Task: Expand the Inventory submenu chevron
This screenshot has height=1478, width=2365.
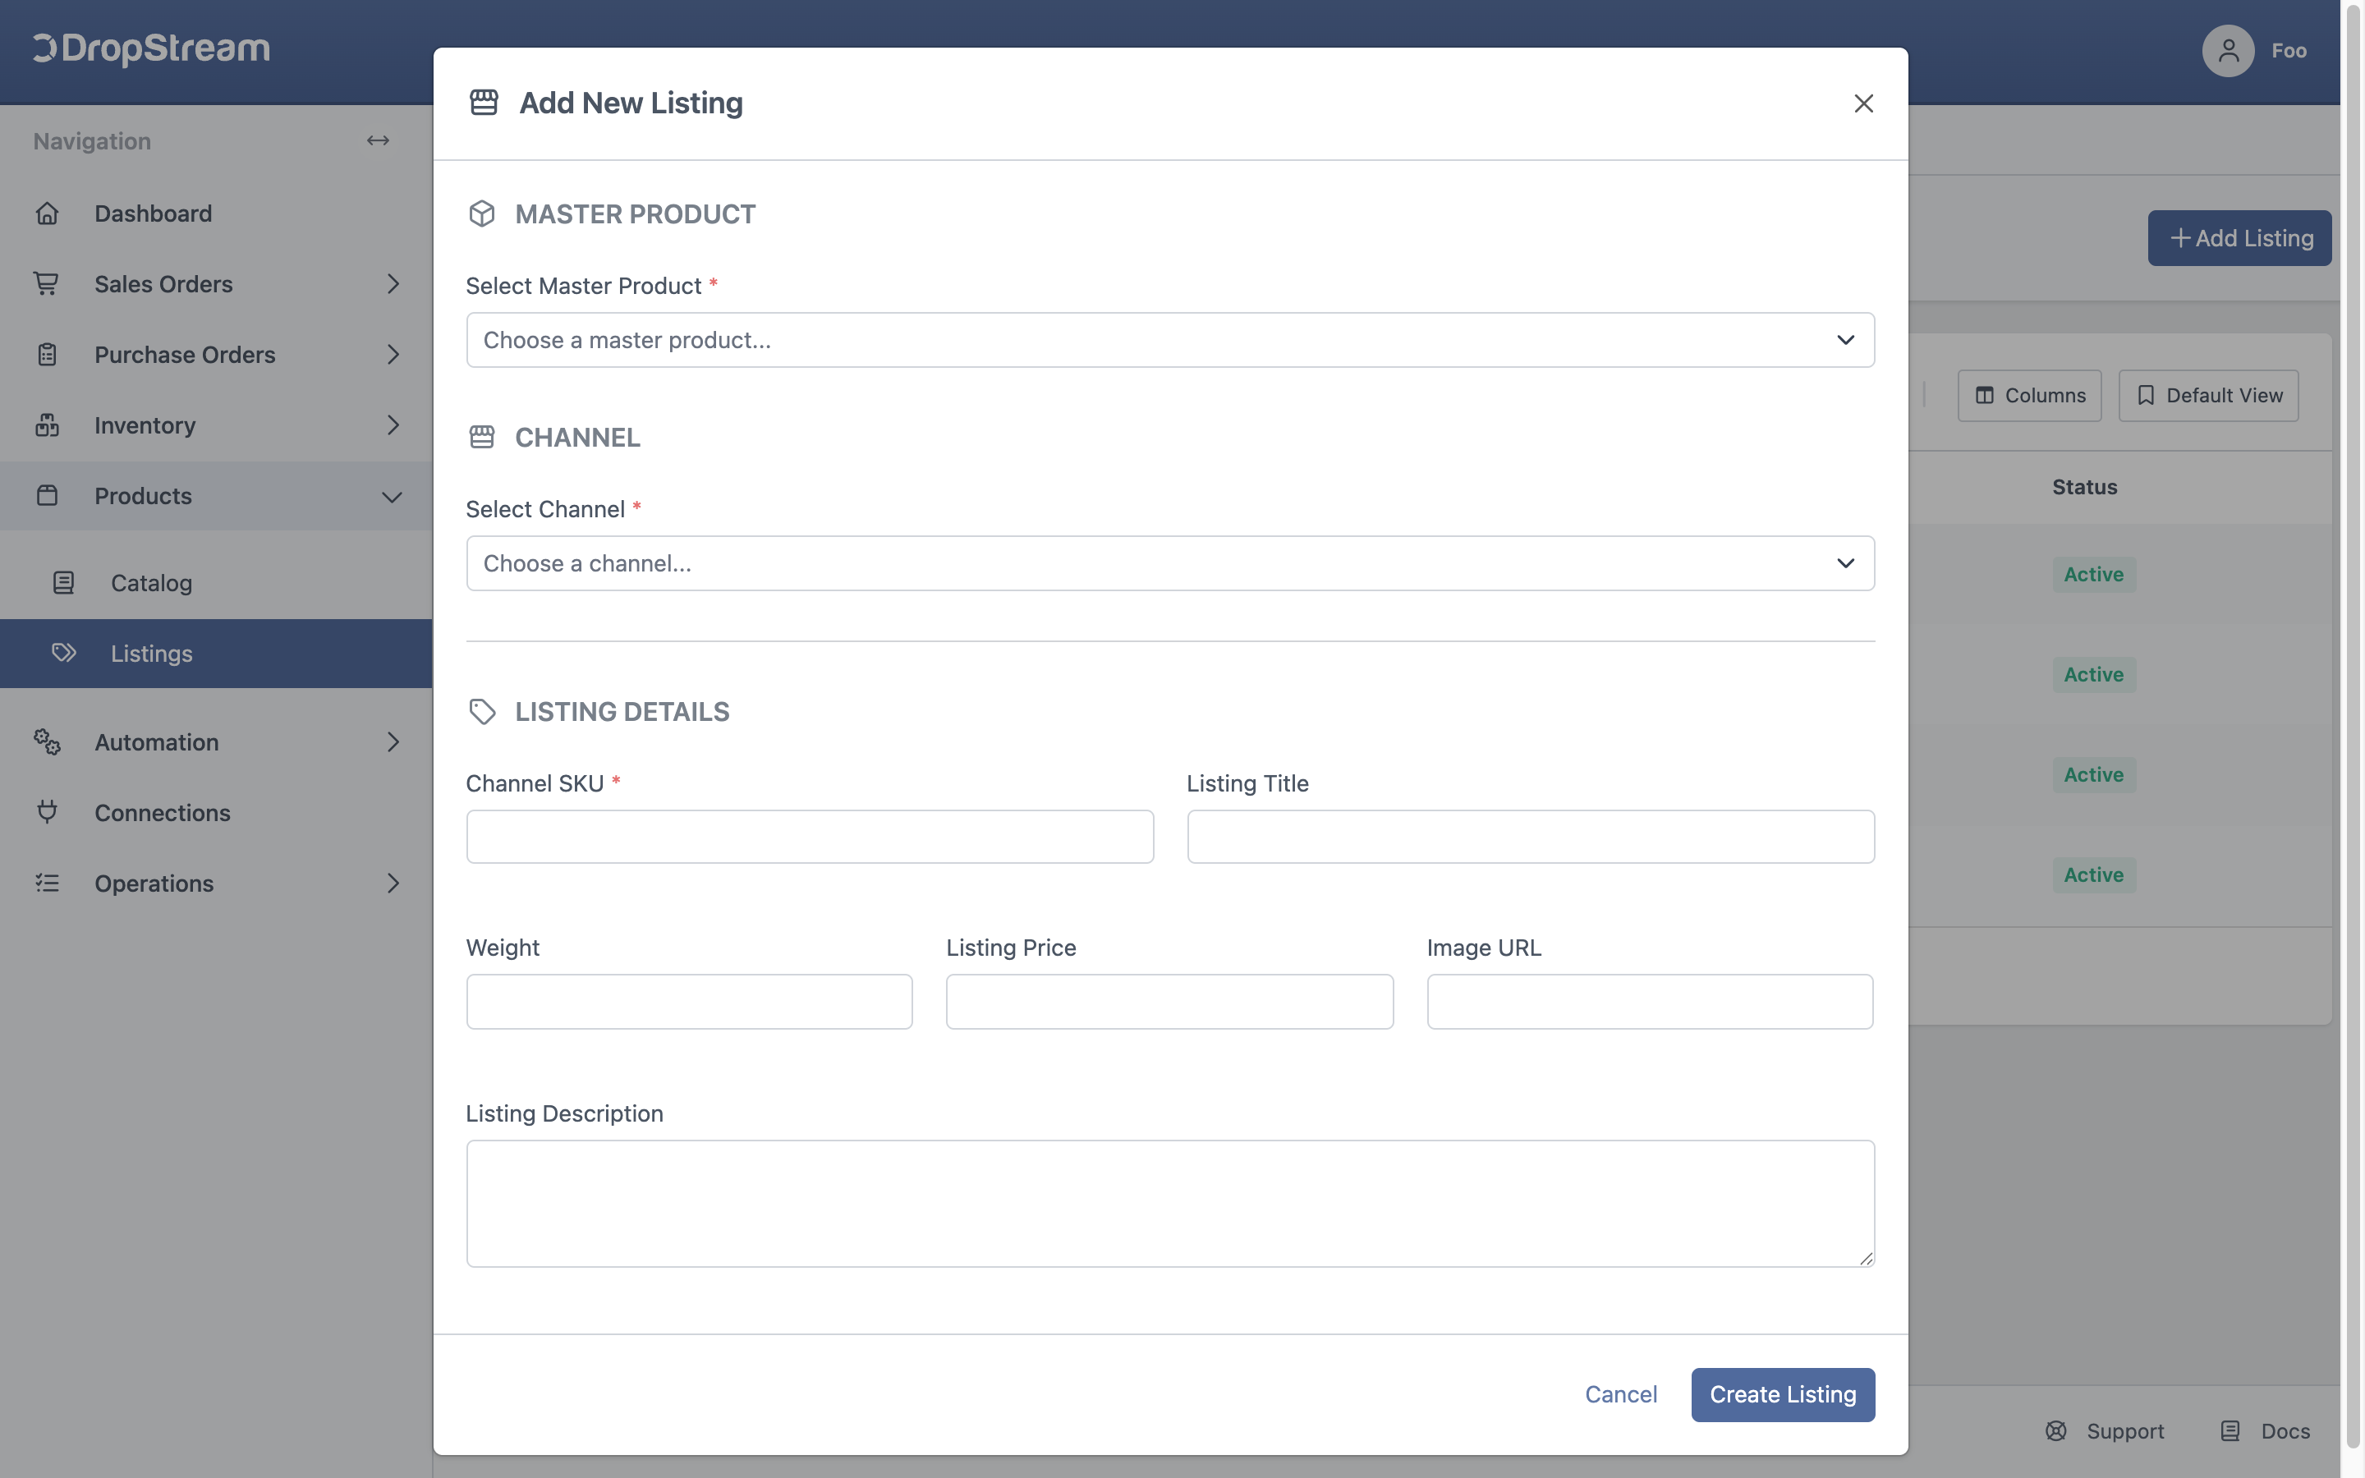Action: click(393, 425)
